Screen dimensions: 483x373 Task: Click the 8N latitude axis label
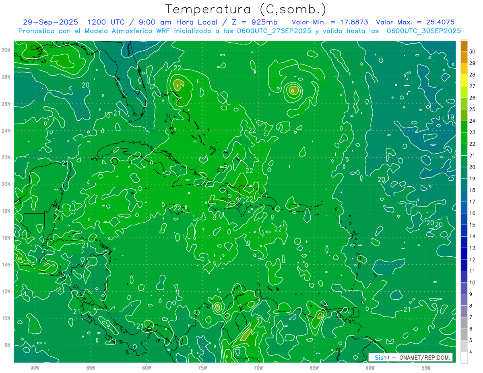click(x=8, y=345)
